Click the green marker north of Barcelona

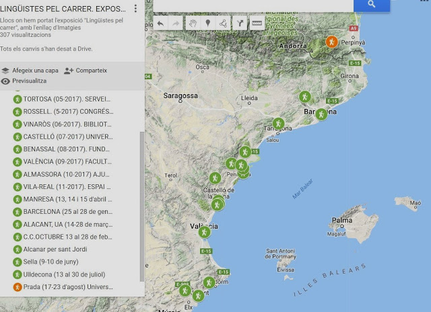pos(304,97)
